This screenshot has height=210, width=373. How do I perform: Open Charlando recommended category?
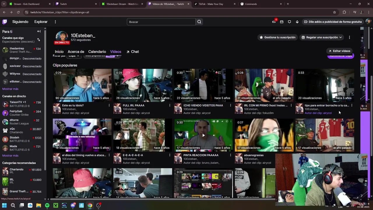22,171
